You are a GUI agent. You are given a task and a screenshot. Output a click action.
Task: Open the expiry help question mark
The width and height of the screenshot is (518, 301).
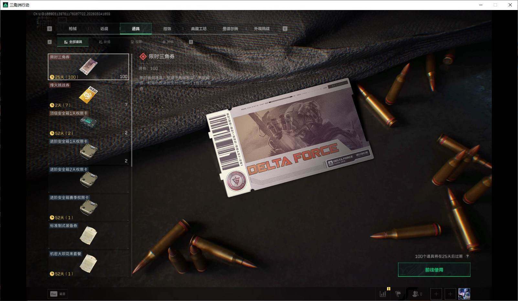467,256
